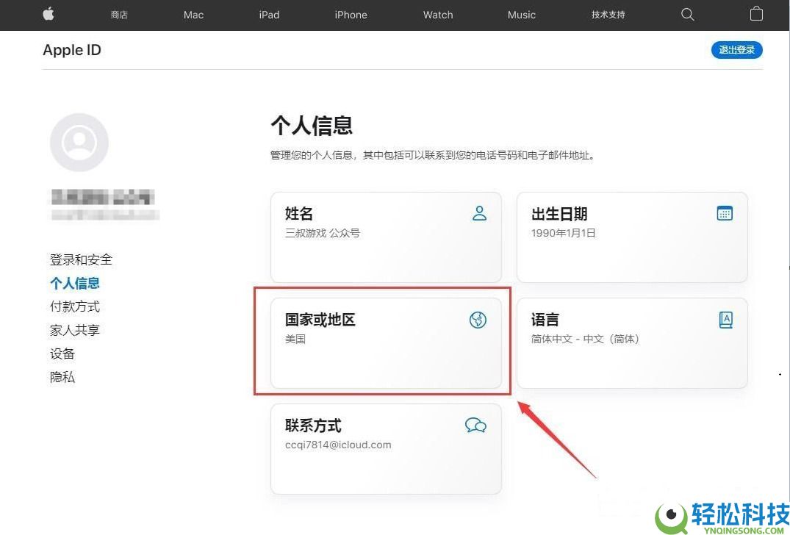Click the chat bubbles icon on 联系方式
The image size is (790, 535).
tap(475, 425)
